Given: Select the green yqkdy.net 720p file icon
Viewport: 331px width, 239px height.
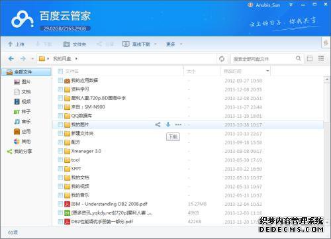Looking at the screenshot, I should pos(67,213).
